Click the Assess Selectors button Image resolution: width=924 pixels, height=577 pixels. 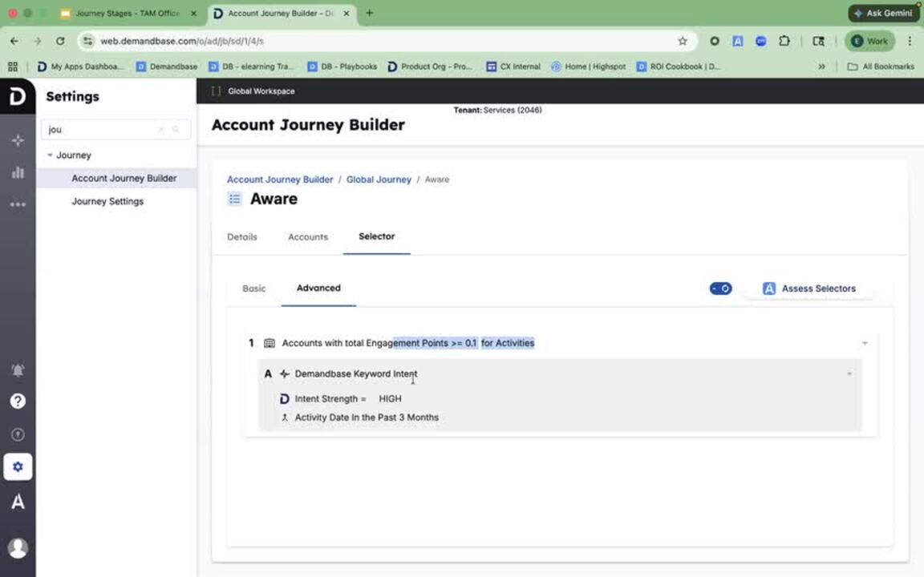[808, 288]
